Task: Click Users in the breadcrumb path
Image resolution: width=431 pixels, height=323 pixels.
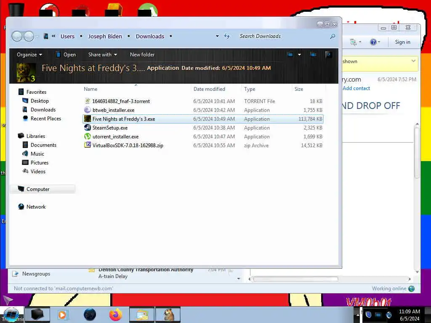Action: [x=67, y=36]
